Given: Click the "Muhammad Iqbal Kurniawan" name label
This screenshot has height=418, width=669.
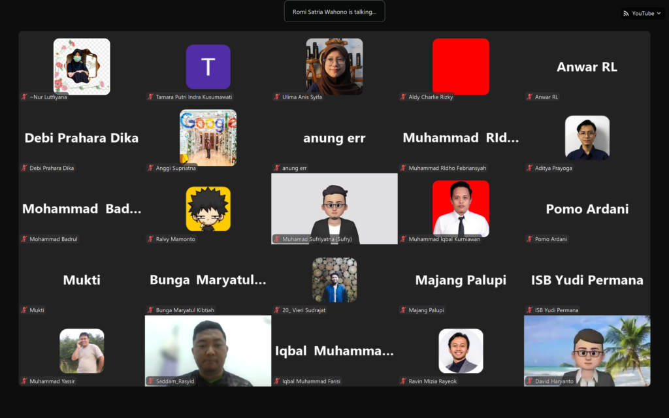Looking at the screenshot, I should pyautogui.click(x=443, y=239).
